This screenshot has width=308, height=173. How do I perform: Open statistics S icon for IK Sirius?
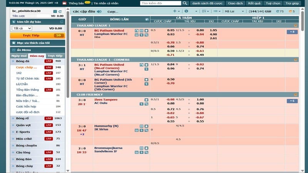[x=141, y=130]
